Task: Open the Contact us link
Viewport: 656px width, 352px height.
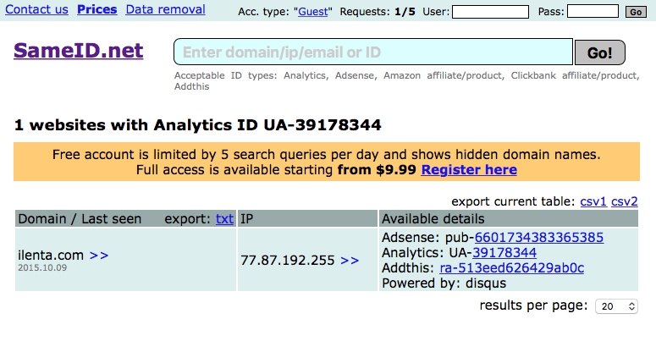Action: [36, 10]
